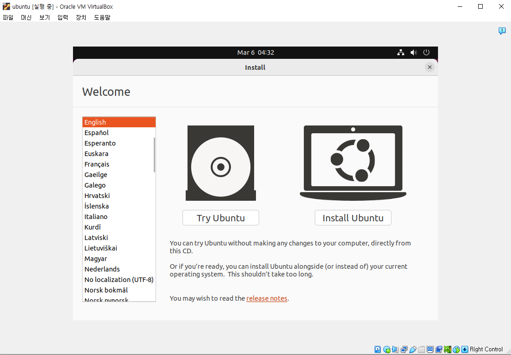Open the 파일 menu
The width and height of the screenshot is (511, 355).
[8, 18]
